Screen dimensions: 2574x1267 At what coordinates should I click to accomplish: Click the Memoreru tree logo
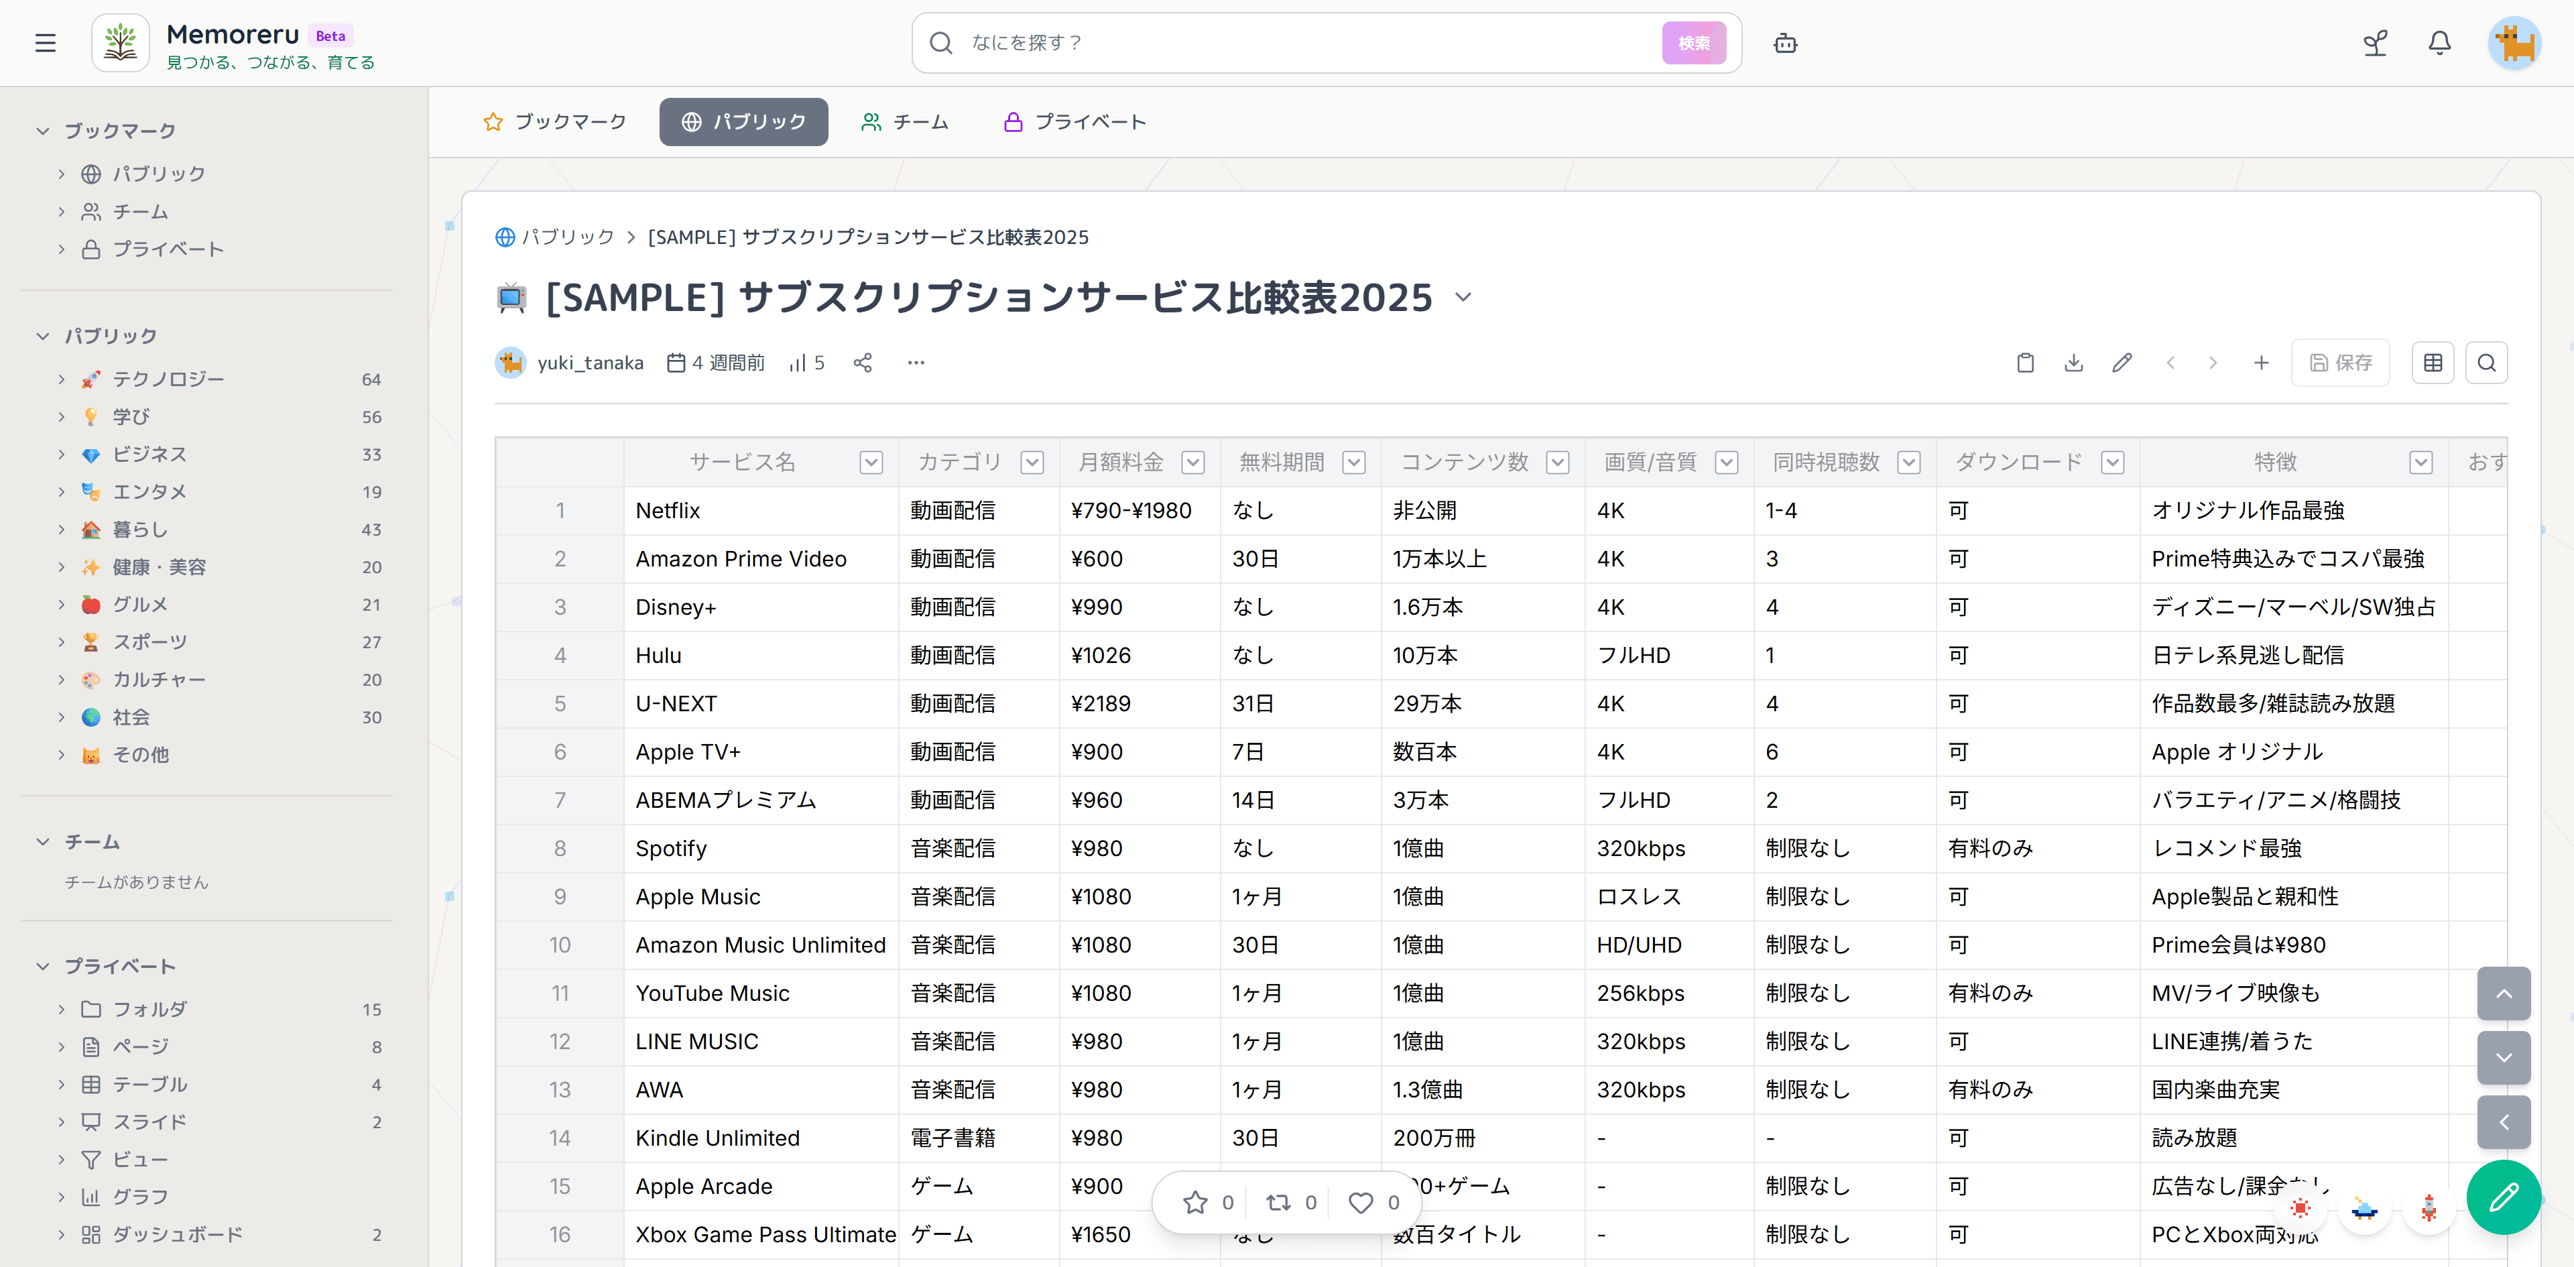tap(121, 43)
